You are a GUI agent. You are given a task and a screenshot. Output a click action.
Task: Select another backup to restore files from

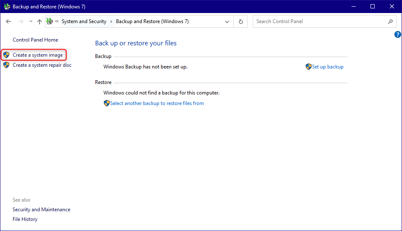pos(157,103)
